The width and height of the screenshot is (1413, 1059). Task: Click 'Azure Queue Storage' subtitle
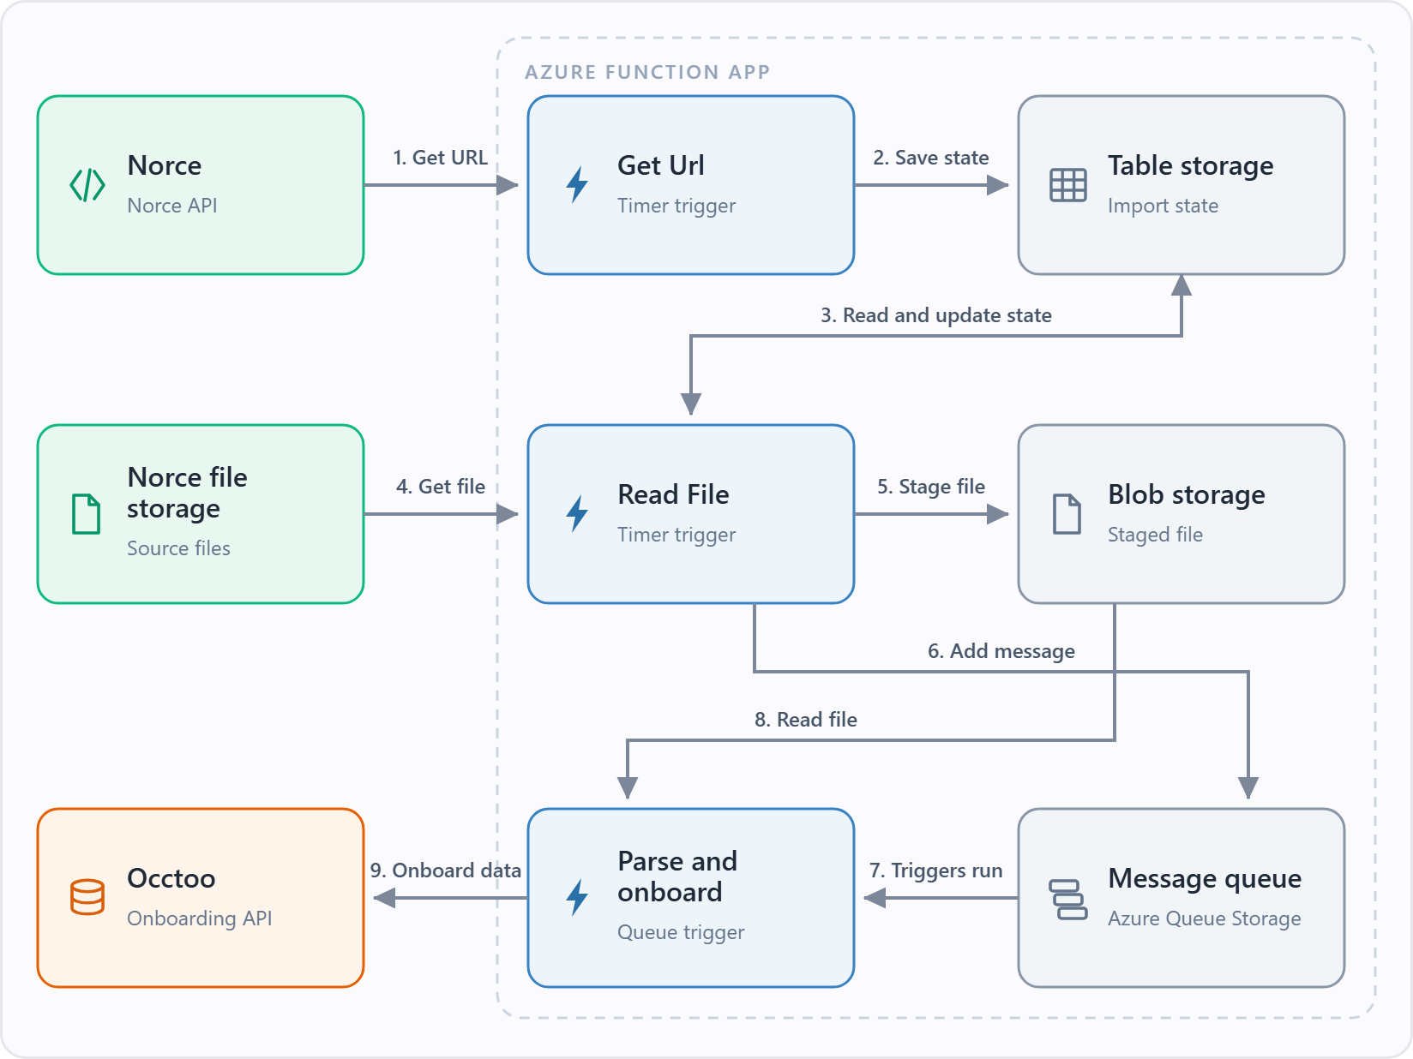point(1204,918)
